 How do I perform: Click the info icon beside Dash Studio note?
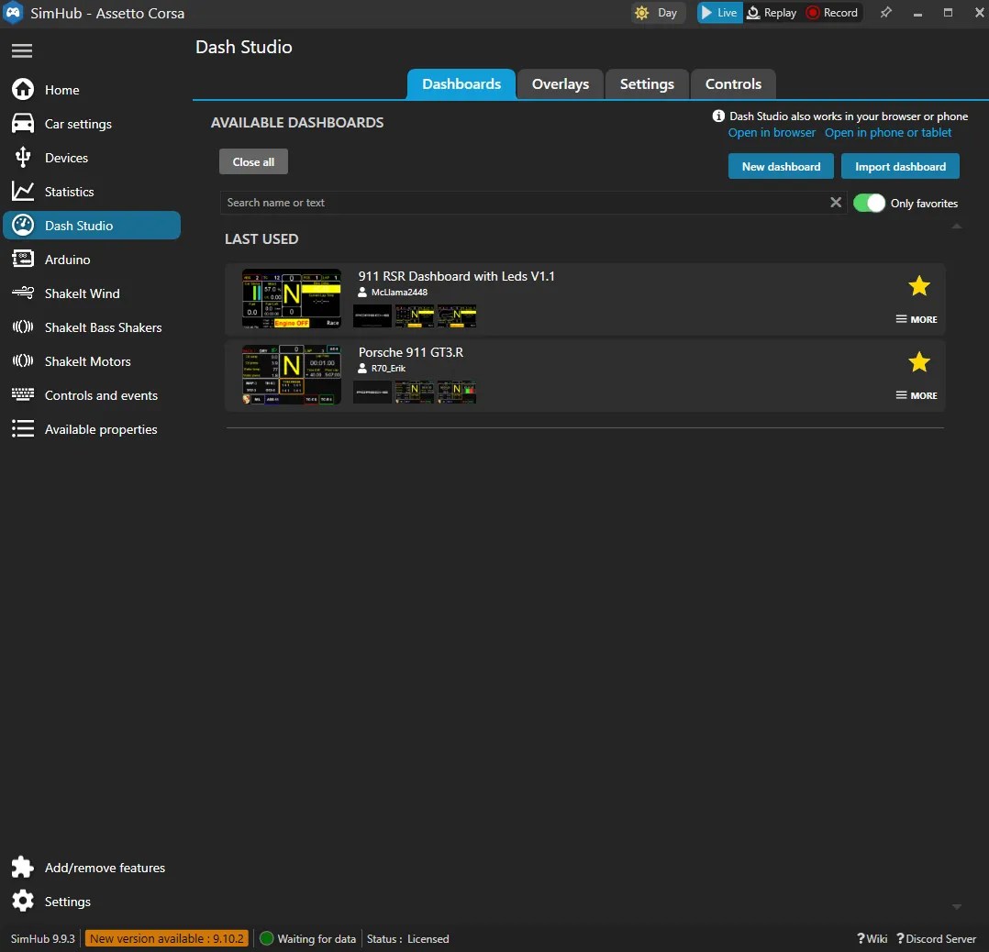[x=718, y=116]
